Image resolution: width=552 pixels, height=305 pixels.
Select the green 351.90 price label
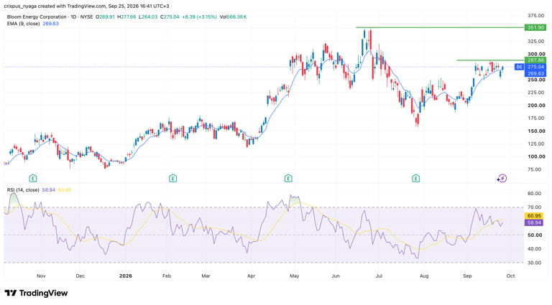[535, 27]
